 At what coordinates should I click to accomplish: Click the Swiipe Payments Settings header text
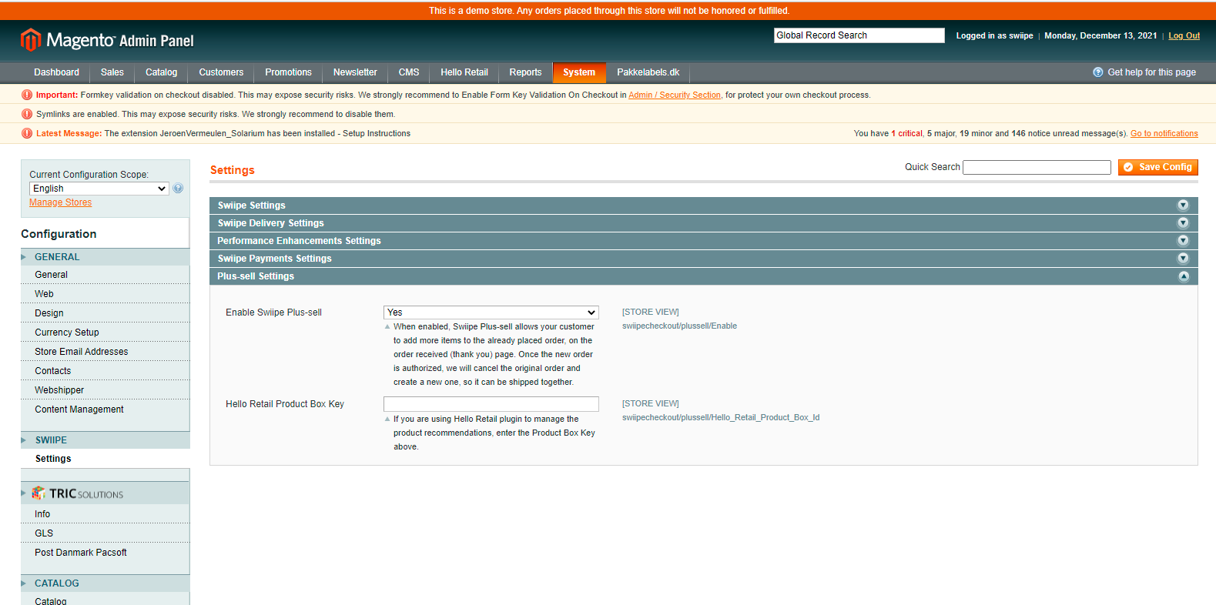click(274, 259)
